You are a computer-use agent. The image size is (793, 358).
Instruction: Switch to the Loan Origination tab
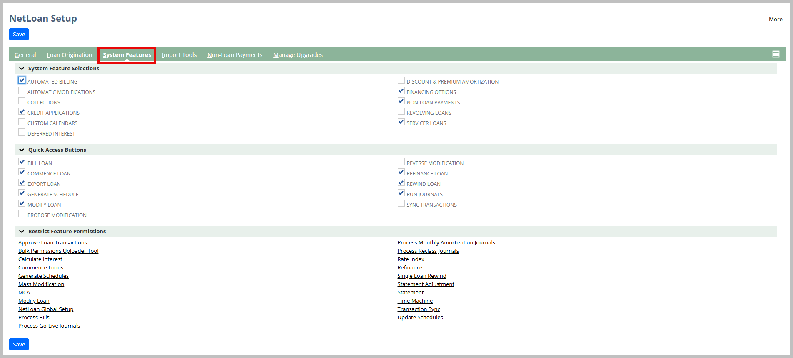tap(69, 55)
